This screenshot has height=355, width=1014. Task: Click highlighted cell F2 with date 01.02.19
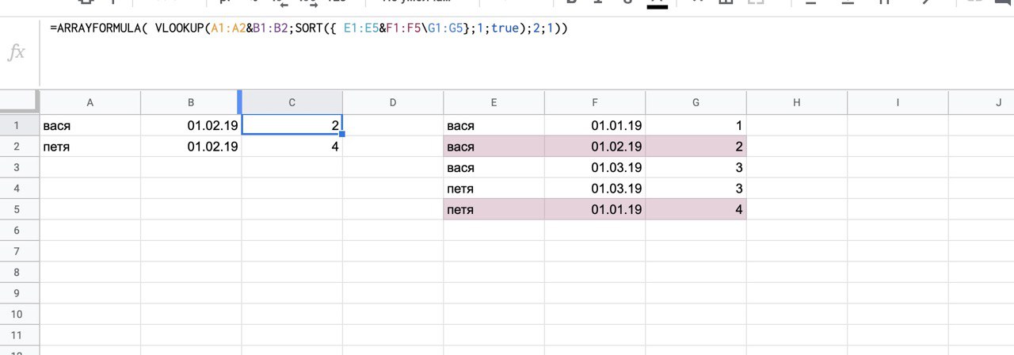[x=595, y=146]
